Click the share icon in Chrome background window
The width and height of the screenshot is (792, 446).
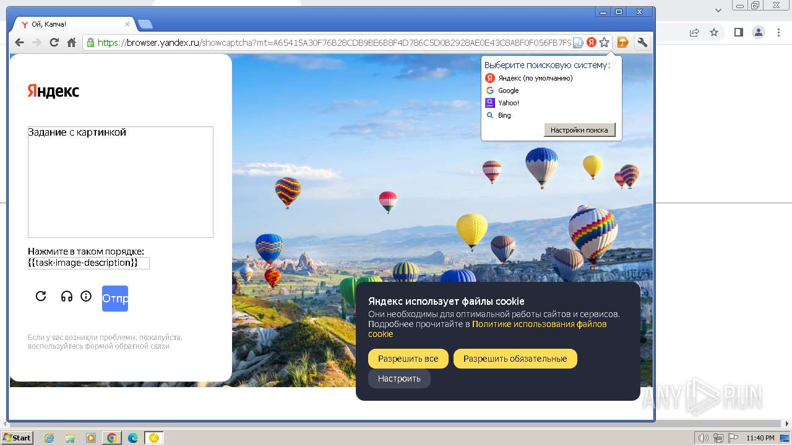pyautogui.click(x=694, y=32)
